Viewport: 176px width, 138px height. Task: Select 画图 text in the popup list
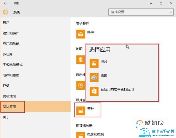(104, 75)
